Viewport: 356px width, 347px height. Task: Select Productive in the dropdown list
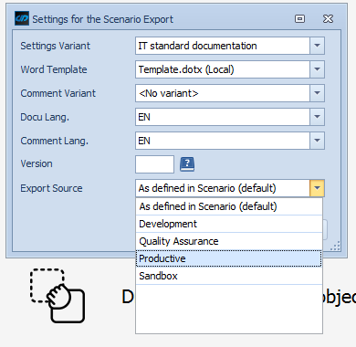tap(229, 258)
